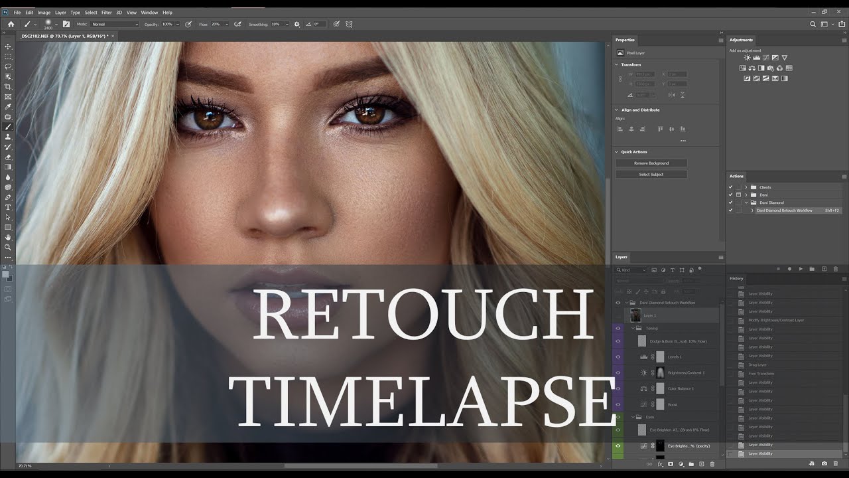849x478 pixels.
Task: Hide the Color Balance 1 layer
Action: coord(618,388)
